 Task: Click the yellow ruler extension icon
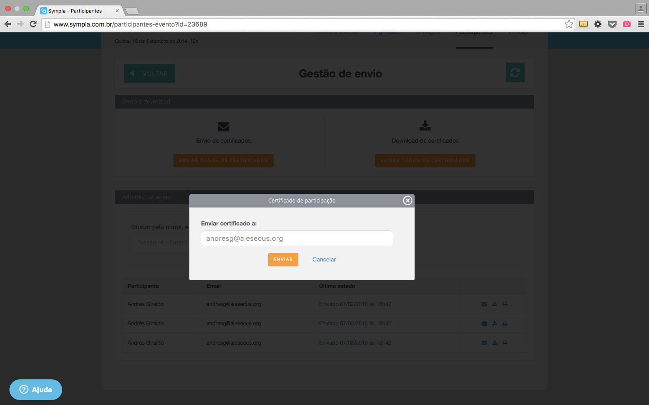583,24
